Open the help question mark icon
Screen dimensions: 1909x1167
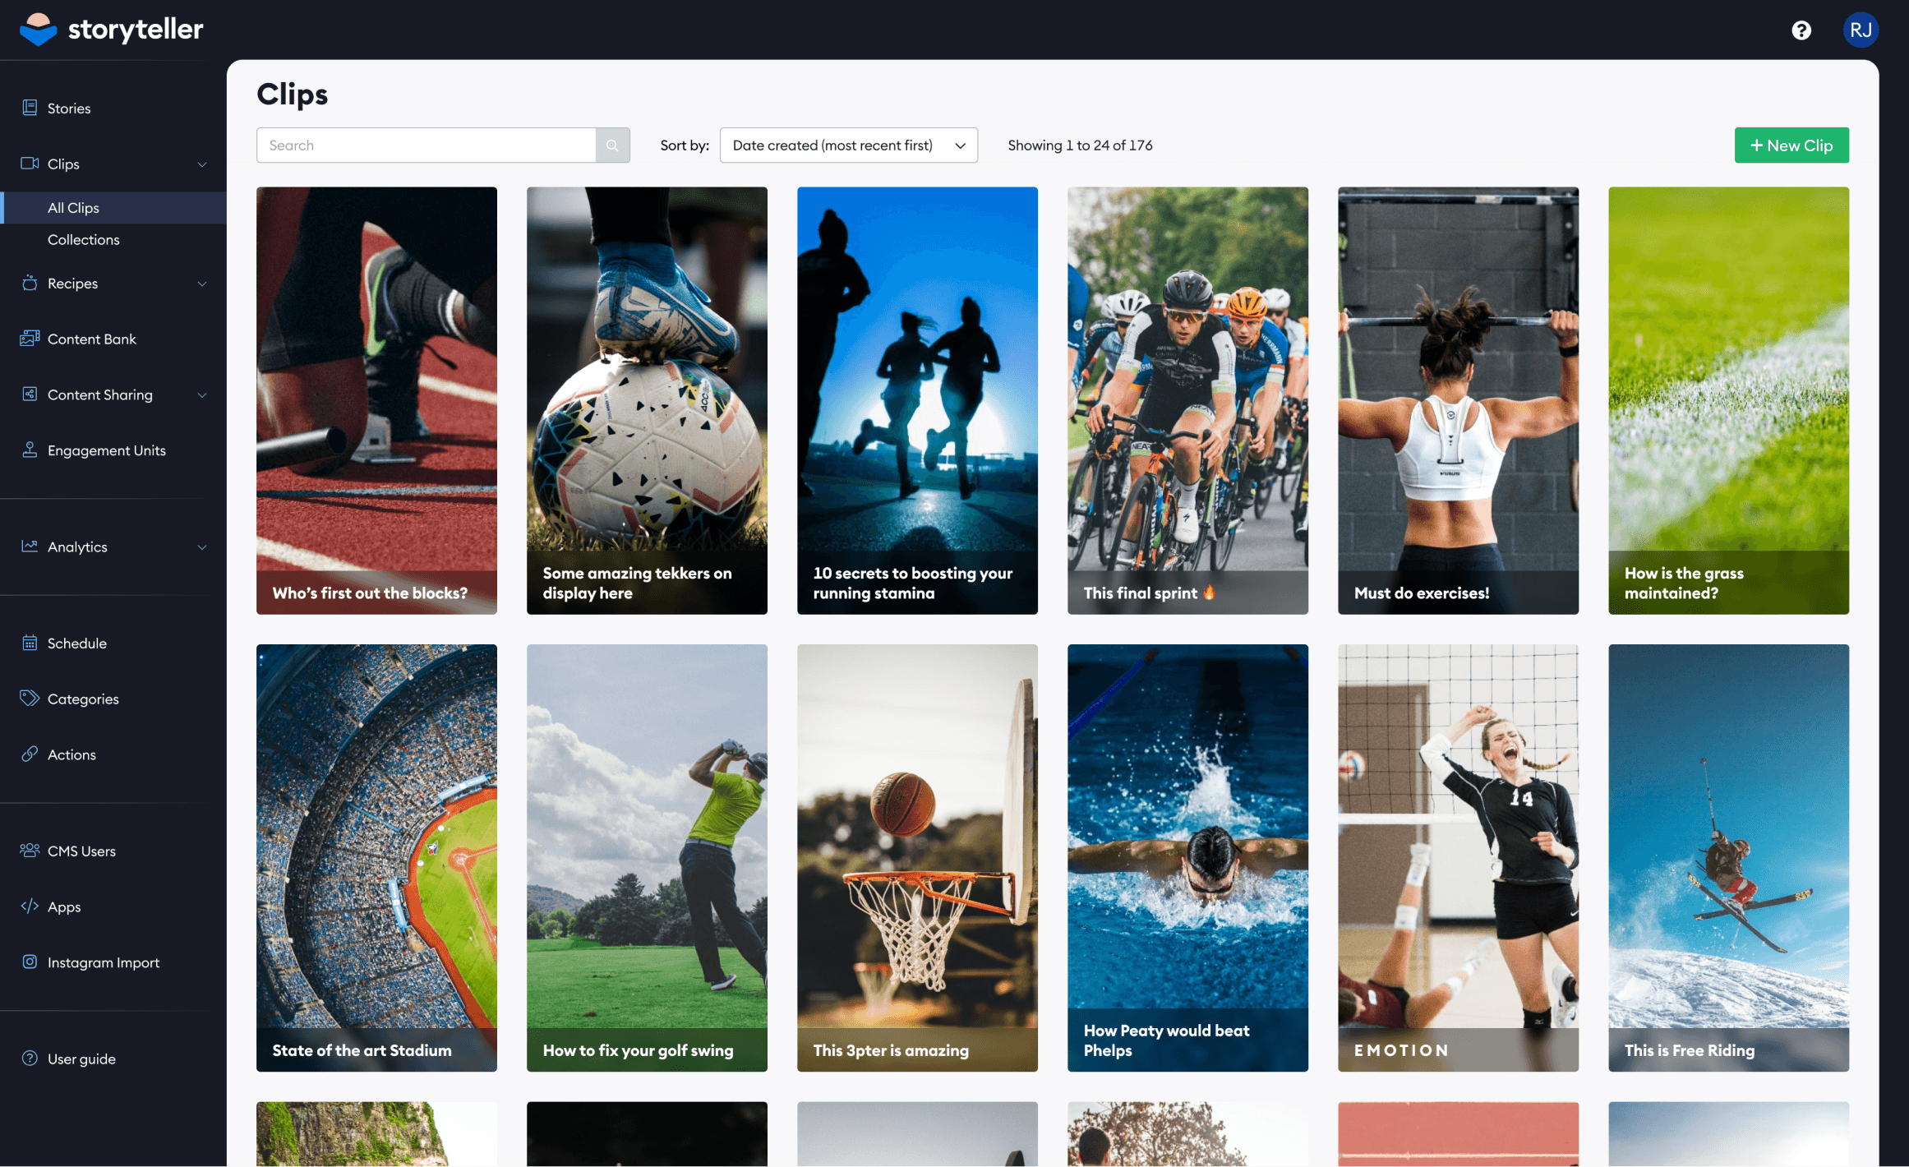pyautogui.click(x=1801, y=30)
